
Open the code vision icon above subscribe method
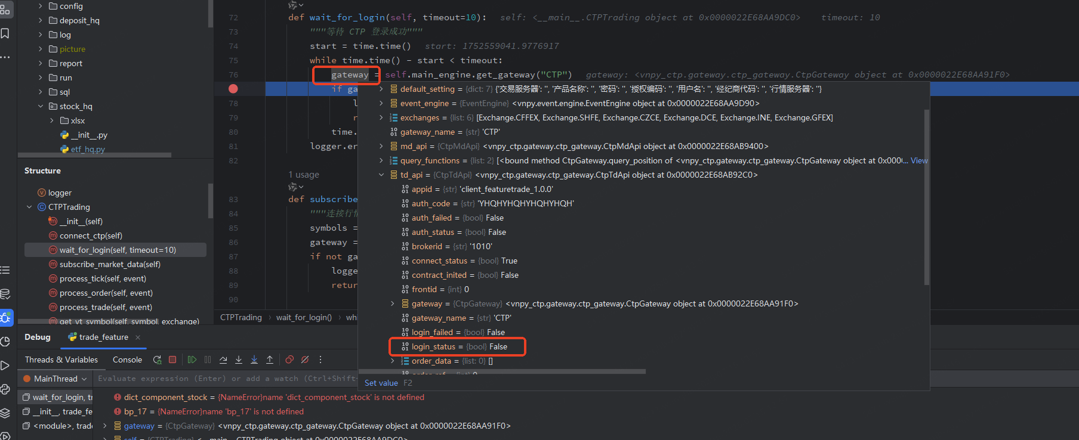coord(295,187)
